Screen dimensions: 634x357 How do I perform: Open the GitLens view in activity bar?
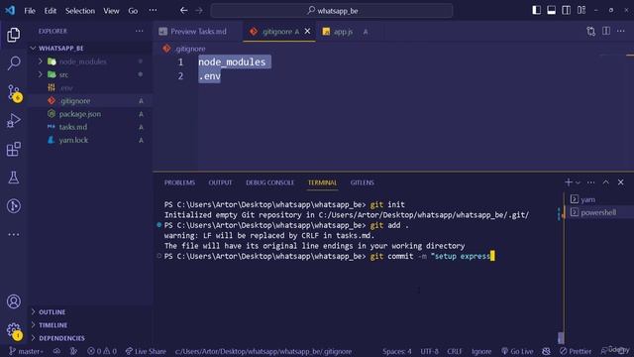[x=13, y=206]
